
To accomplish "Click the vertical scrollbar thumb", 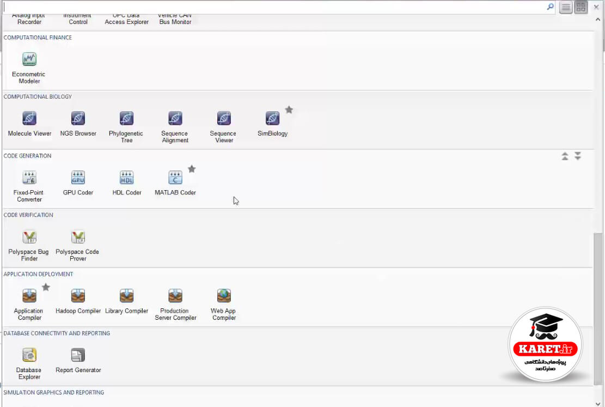I will pos(598,309).
